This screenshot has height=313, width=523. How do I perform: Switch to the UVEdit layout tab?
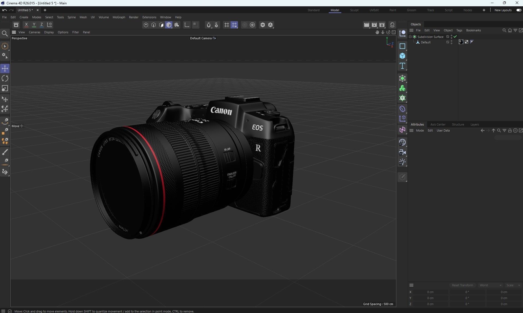coord(374,10)
